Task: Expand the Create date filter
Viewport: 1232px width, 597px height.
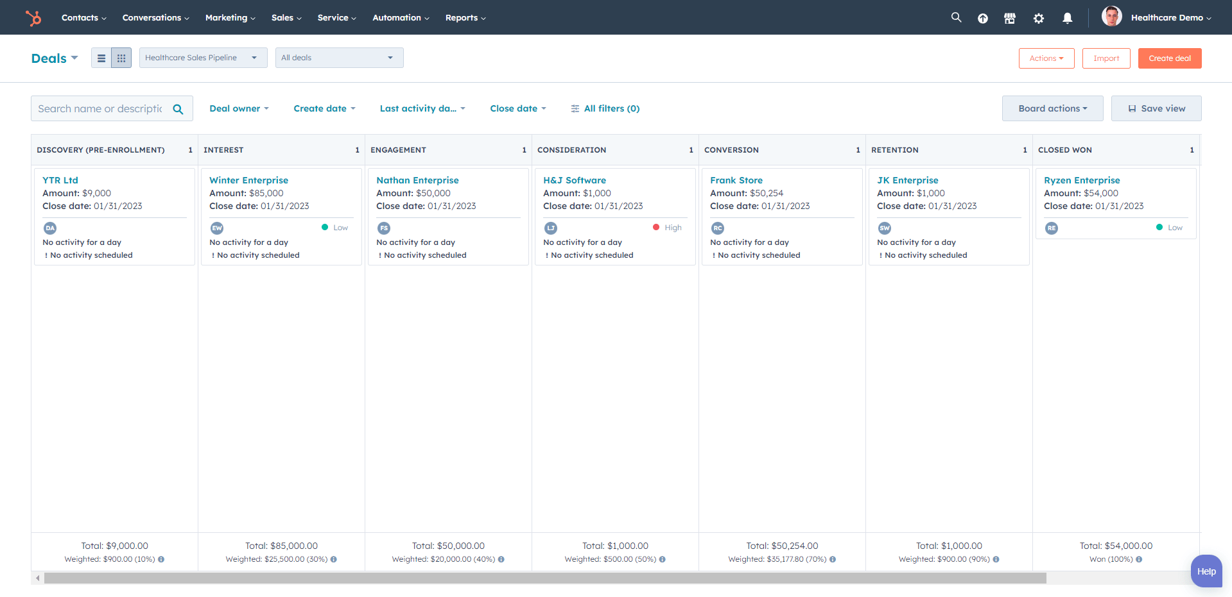Action: (324, 108)
